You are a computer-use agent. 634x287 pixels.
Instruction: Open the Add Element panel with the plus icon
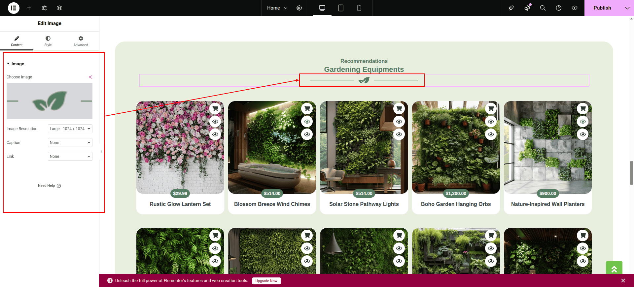coord(29,8)
